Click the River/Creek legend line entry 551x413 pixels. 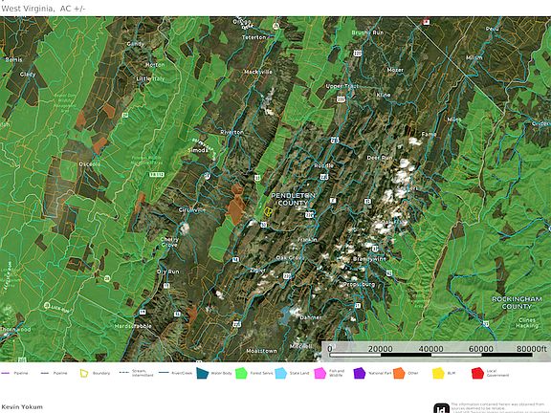pyautogui.click(x=175, y=373)
